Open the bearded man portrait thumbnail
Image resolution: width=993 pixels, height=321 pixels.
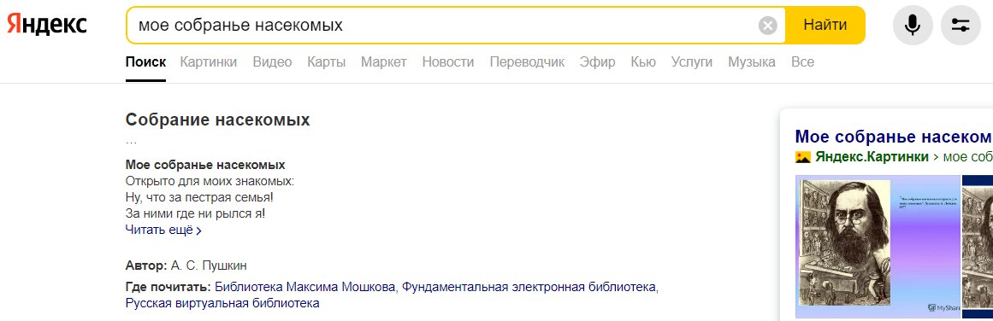pos(878,247)
